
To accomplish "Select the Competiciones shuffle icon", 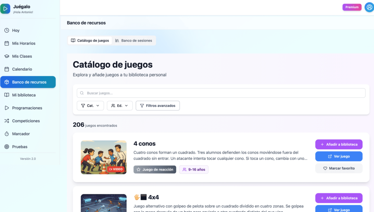I will tap(7, 121).
